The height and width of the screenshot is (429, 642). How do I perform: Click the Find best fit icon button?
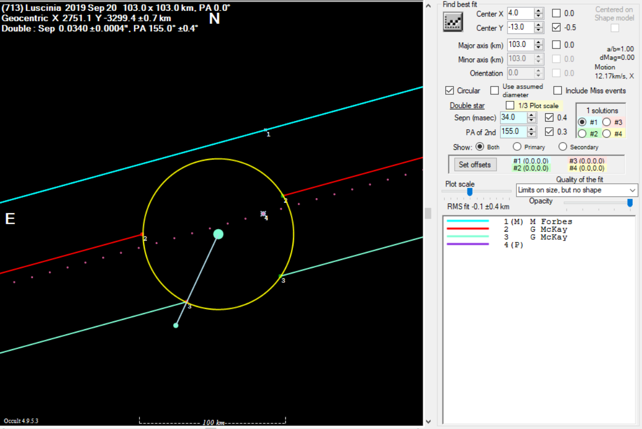pyautogui.click(x=453, y=21)
